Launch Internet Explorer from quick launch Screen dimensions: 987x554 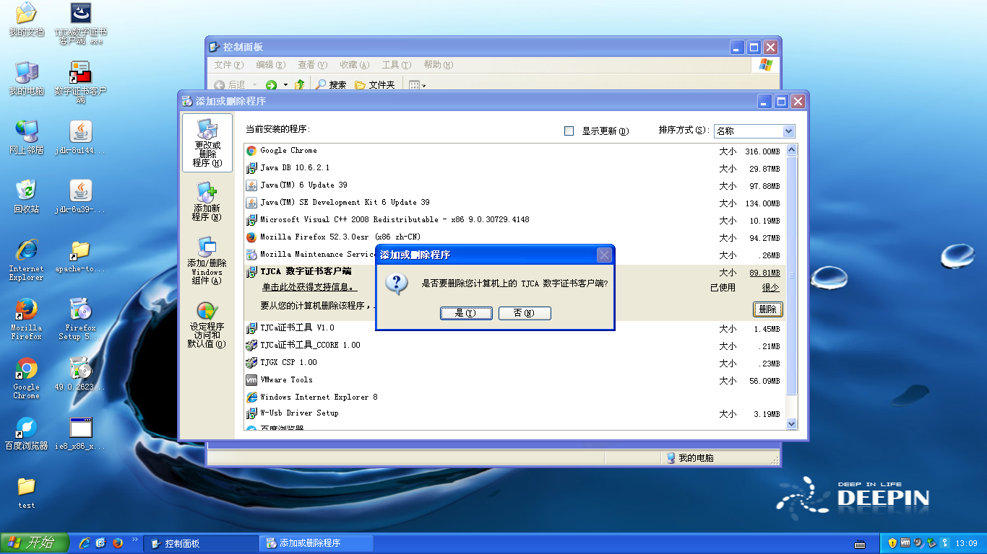85,543
